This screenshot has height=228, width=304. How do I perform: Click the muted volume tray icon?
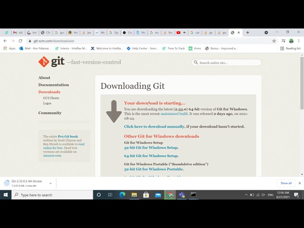(x=263, y=195)
